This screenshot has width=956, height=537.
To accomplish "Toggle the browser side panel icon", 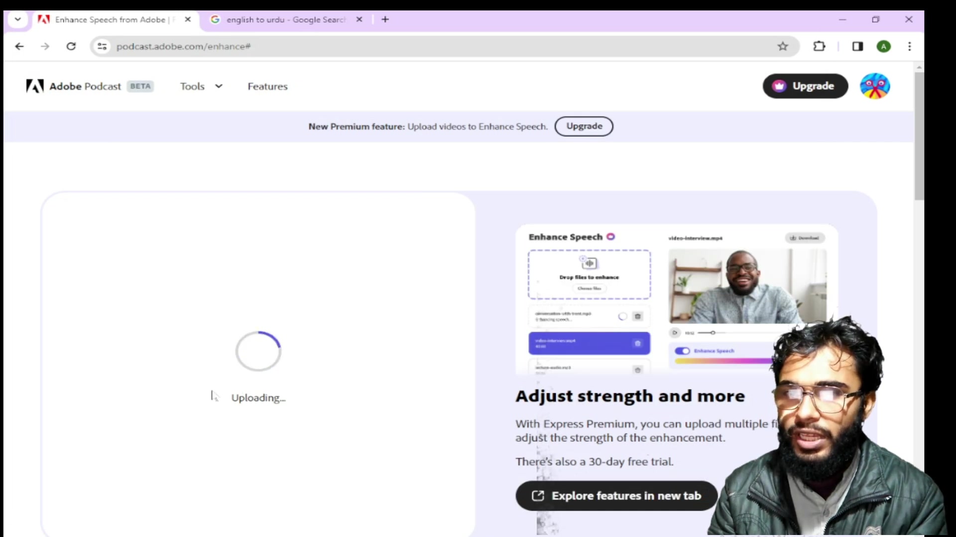I will click(857, 46).
